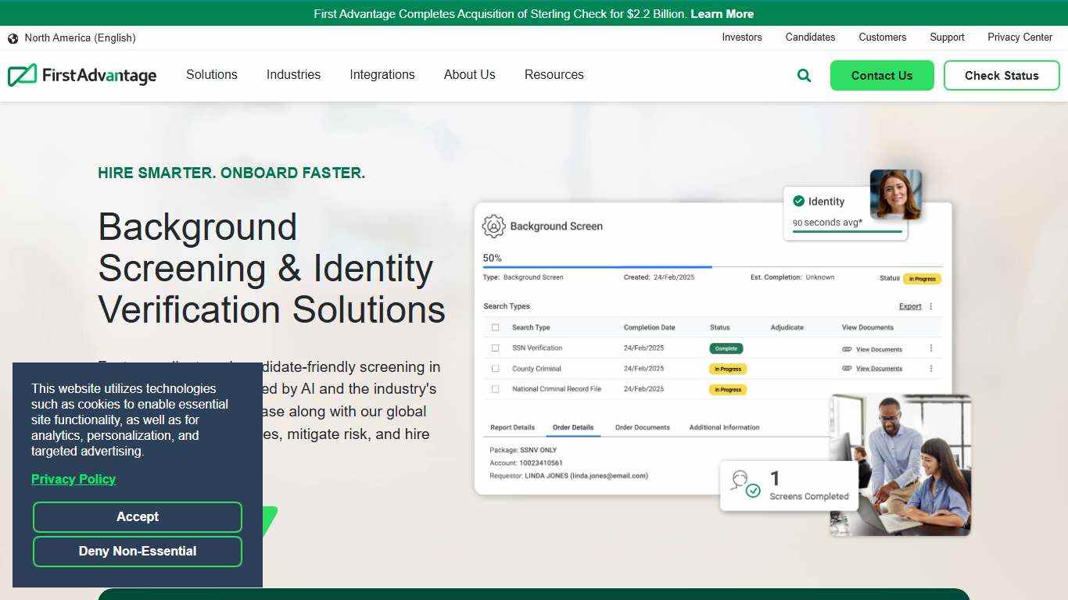Check the SSN Verification row checkbox
This screenshot has width=1068, height=600.
495,347
